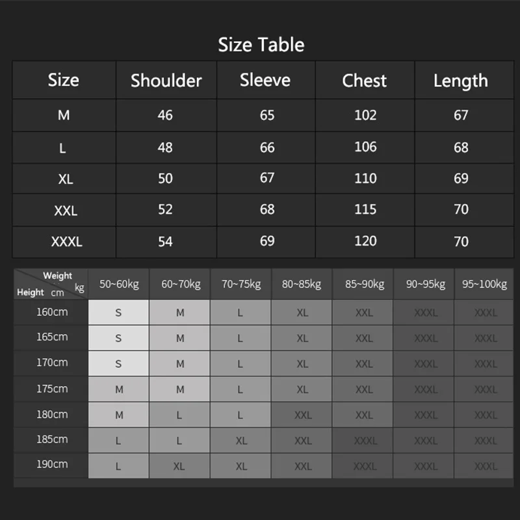The width and height of the screenshot is (520, 520).
Task: Click length value 68 for size L
Action: pyautogui.click(x=461, y=148)
